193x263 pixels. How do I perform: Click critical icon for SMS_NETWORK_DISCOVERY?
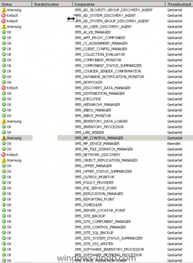click(x=3, y=154)
